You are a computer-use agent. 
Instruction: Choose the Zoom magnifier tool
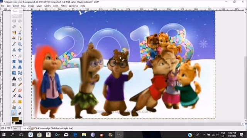[20, 44]
